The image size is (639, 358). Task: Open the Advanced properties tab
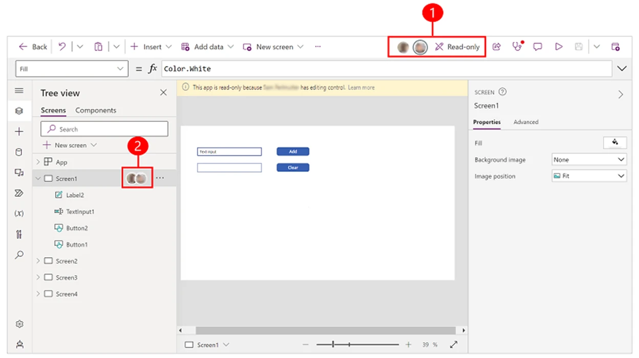pyautogui.click(x=526, y=122)
